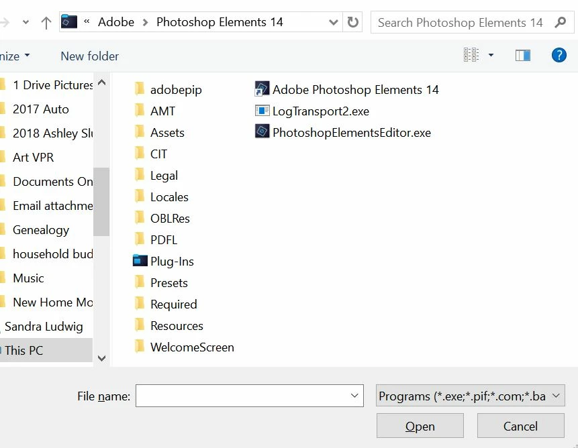The width and height of the screenshot is (578, 448).
Task: Show hidden parent folders chevrons
Action: 87,21
